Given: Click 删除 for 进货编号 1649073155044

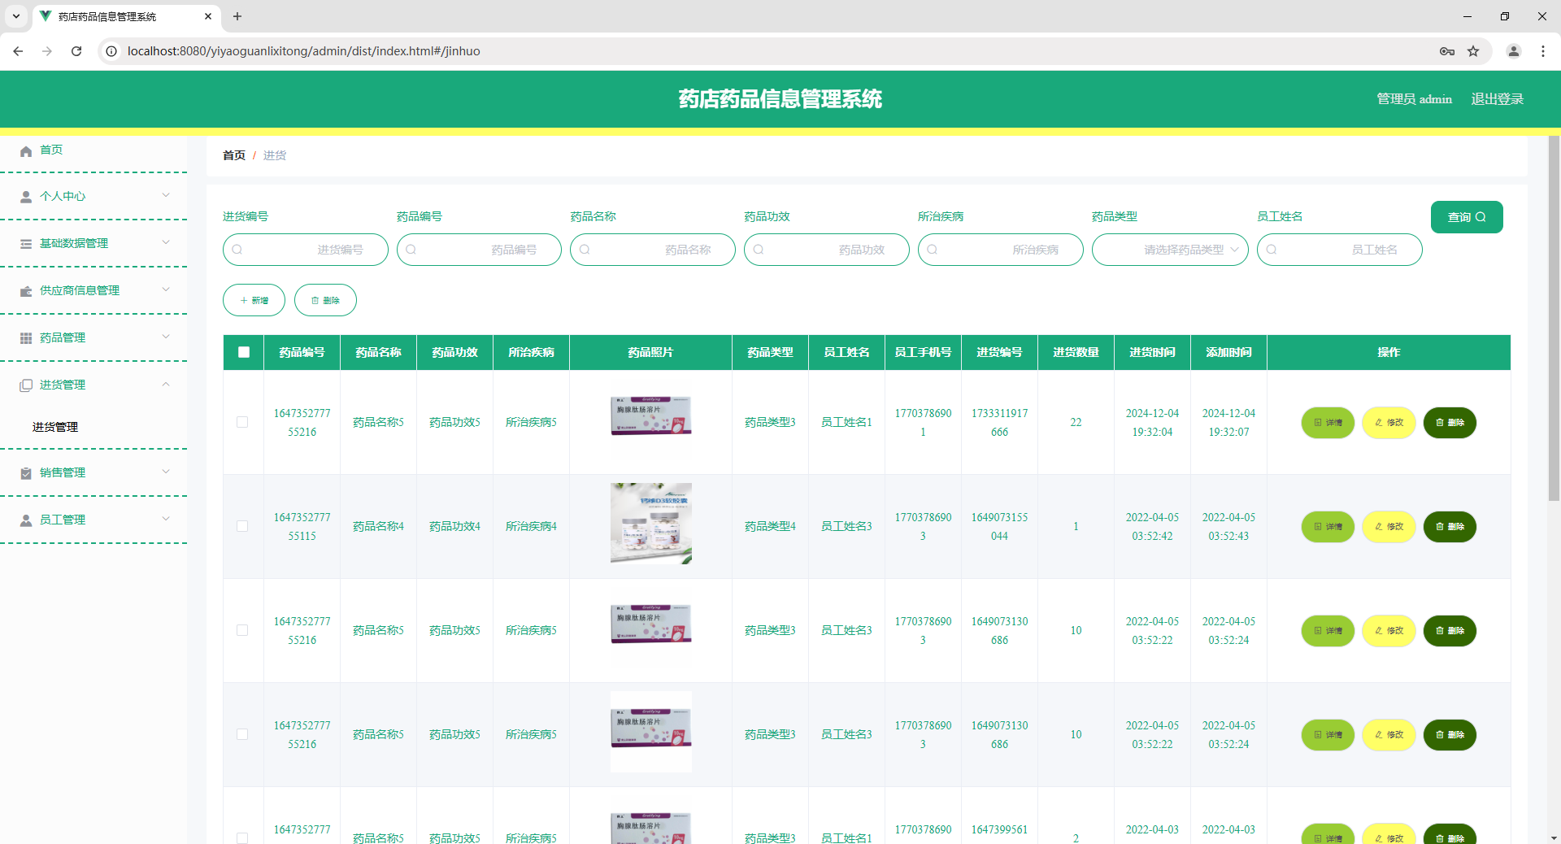Looking at the screenshot, I should pos(1450,527).
